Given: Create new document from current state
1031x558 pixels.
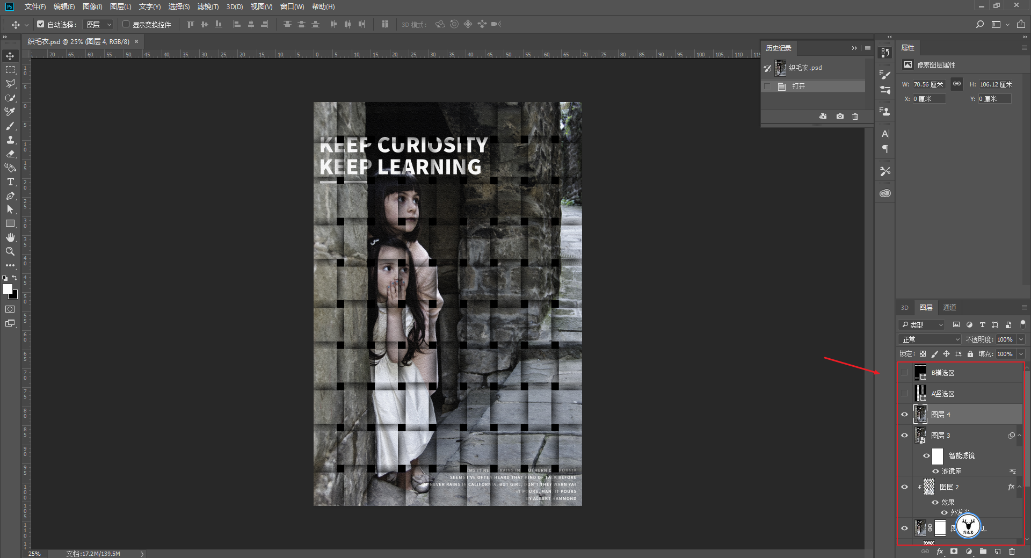Looking at the screenshot, I should click(823, 117).
